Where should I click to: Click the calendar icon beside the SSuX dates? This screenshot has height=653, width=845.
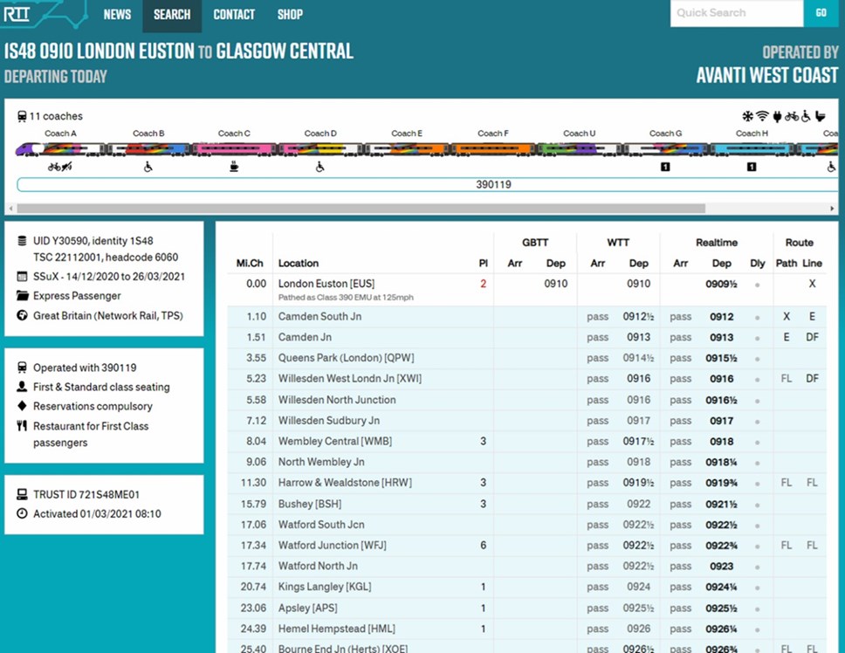click(22, 277)
